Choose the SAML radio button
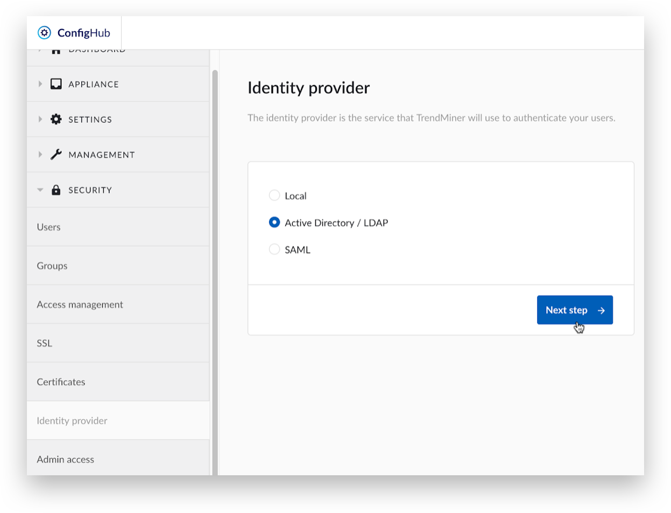 click(274, 249)
